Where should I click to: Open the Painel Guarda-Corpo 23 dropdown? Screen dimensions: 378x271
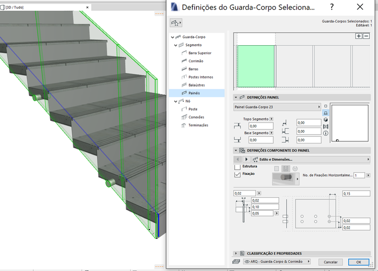tap(278, 108)
